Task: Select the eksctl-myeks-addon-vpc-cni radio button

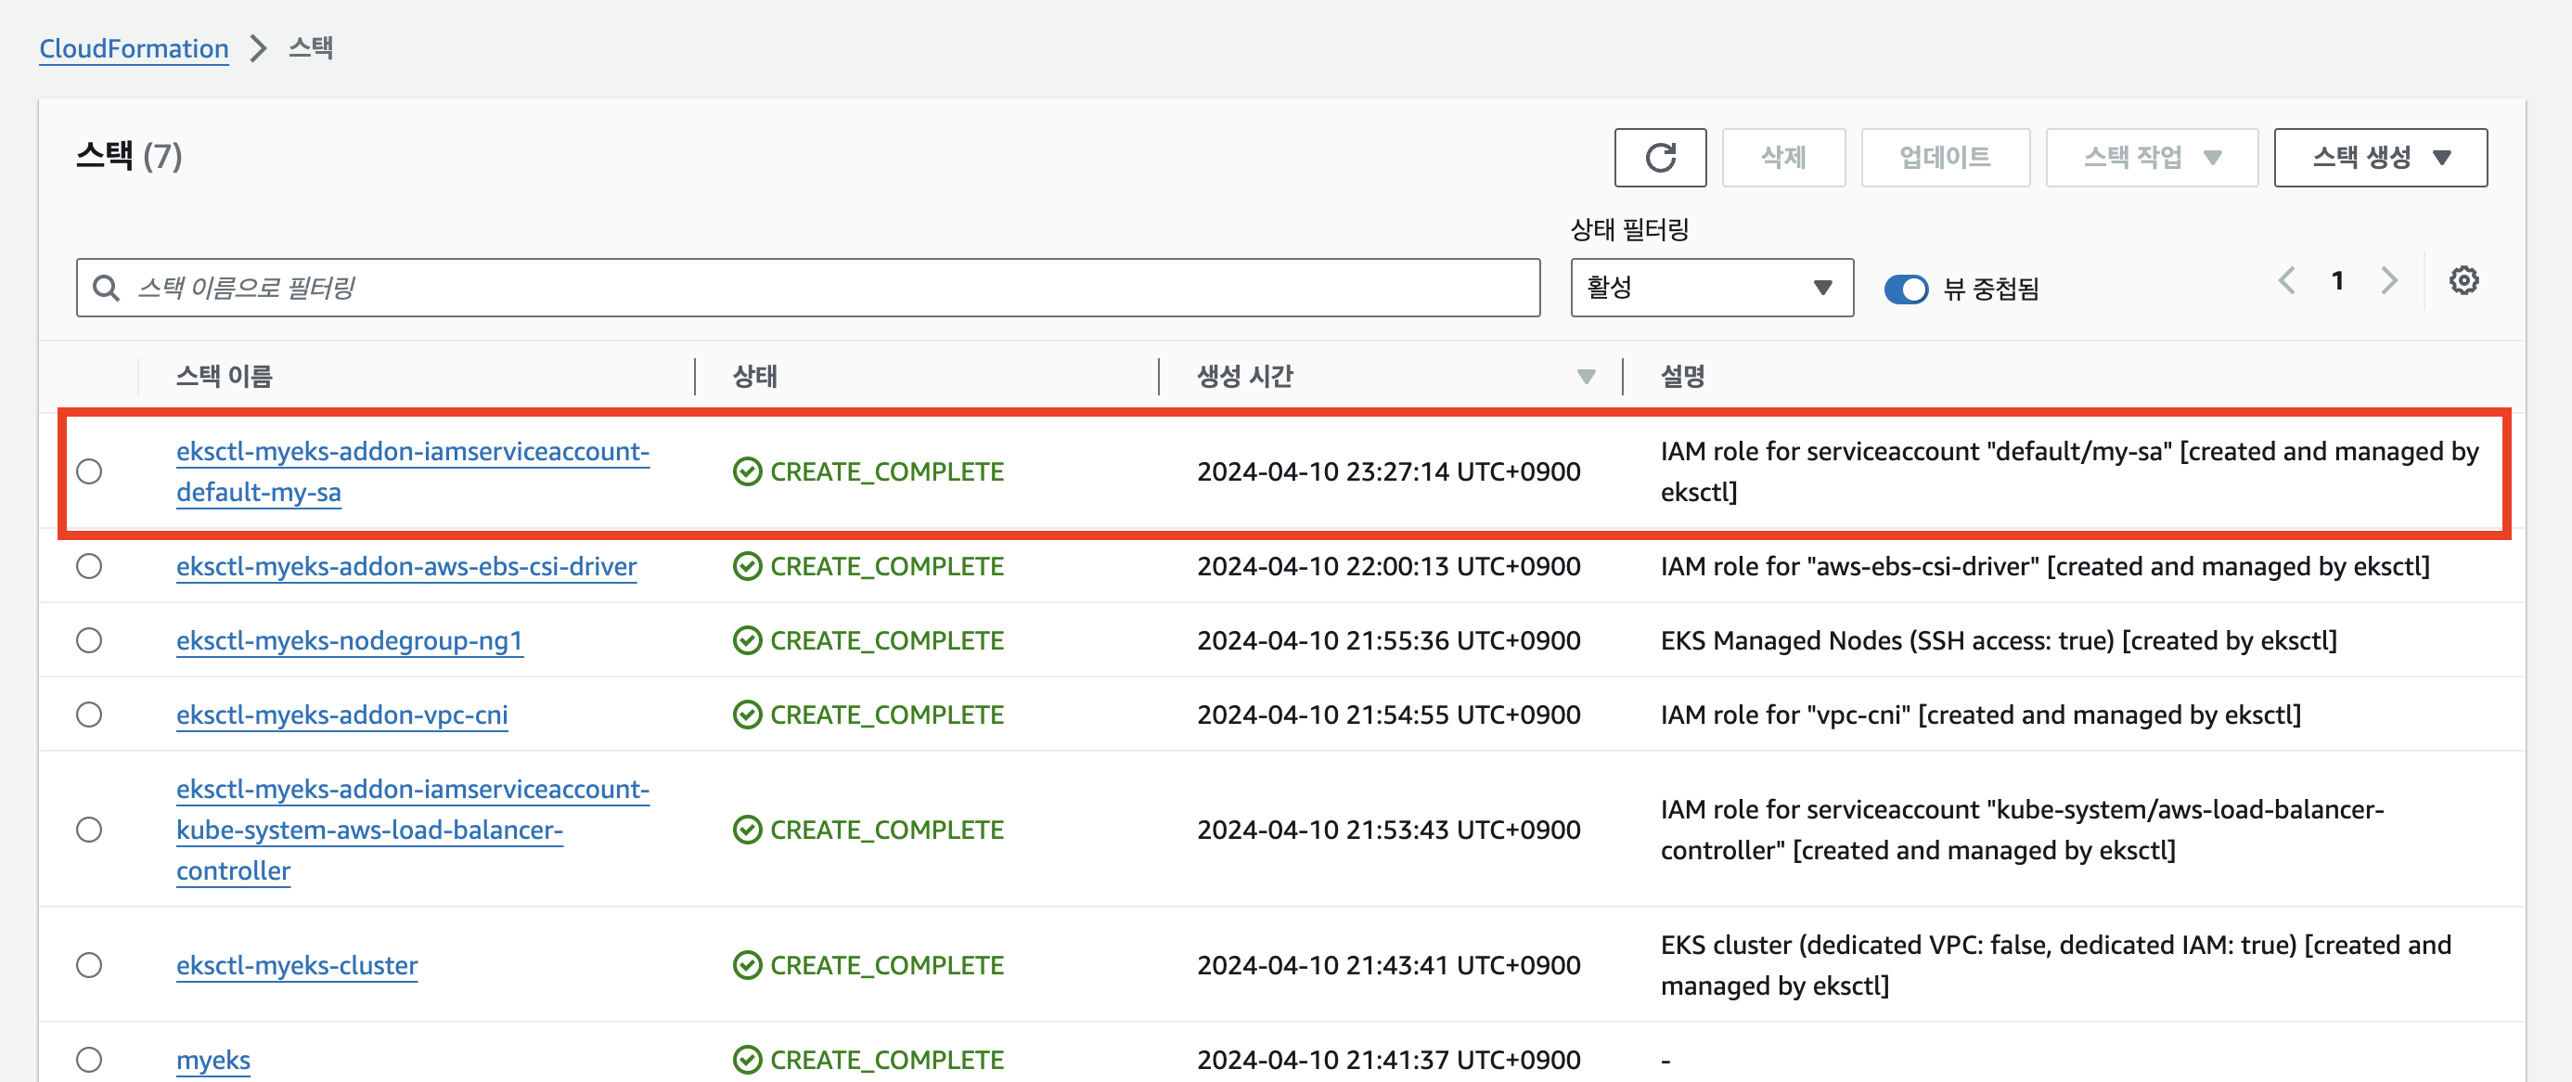Action: click(89, 715)
